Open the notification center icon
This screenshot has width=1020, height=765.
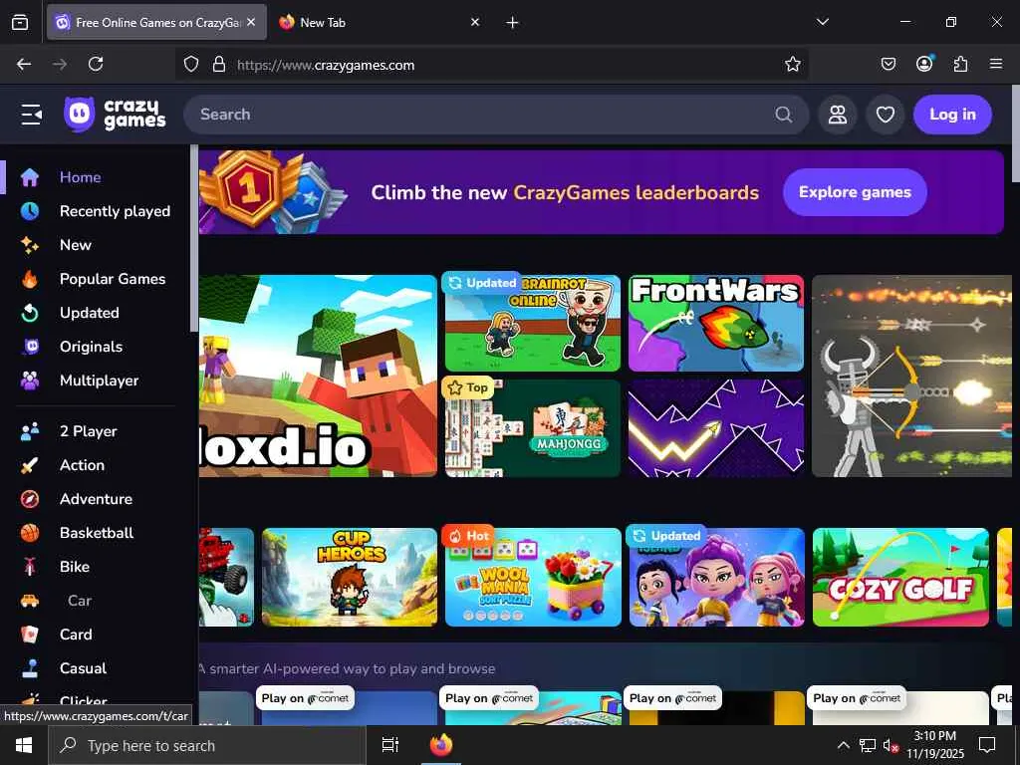point(987,745)
